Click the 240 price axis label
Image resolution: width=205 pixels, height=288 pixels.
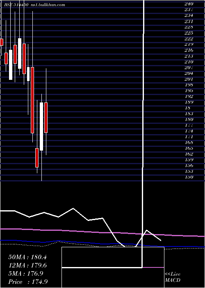(189, 4)
